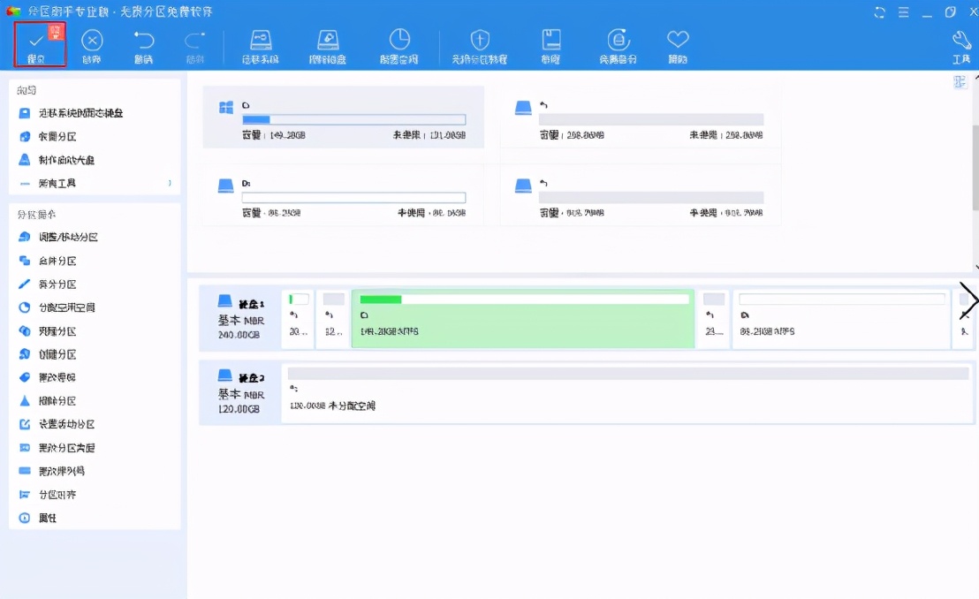The height and width of the screenshot is (599, 979).
Task: Open Allocate Space pie-chart toolbar tool
Action: (399, 47)
